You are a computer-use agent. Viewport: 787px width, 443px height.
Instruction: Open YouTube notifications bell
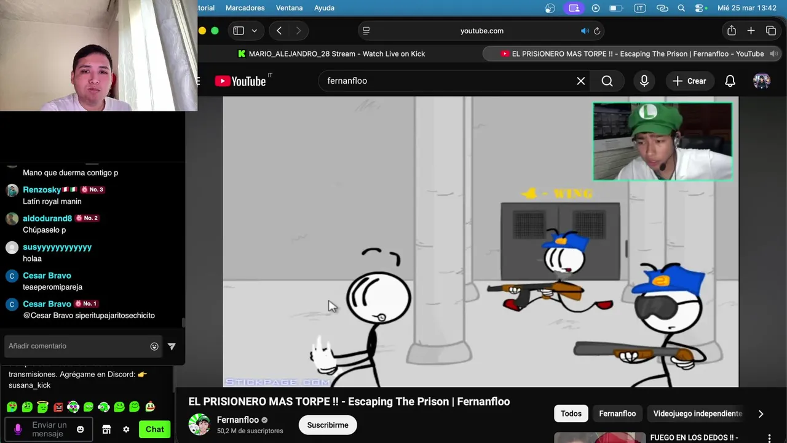[x=730, y=81]
